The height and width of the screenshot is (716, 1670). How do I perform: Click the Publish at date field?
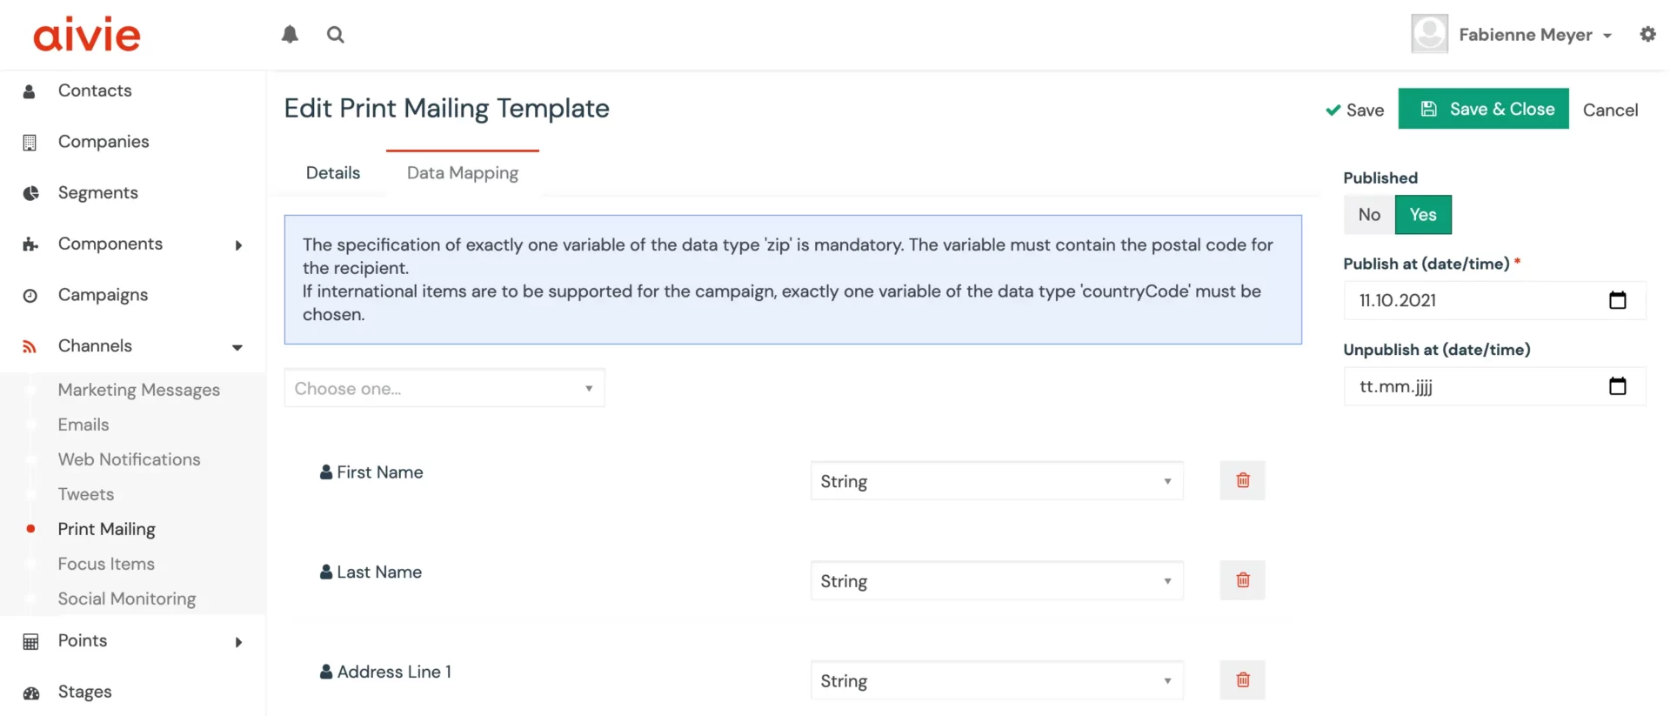click(x=1494, y=300)
